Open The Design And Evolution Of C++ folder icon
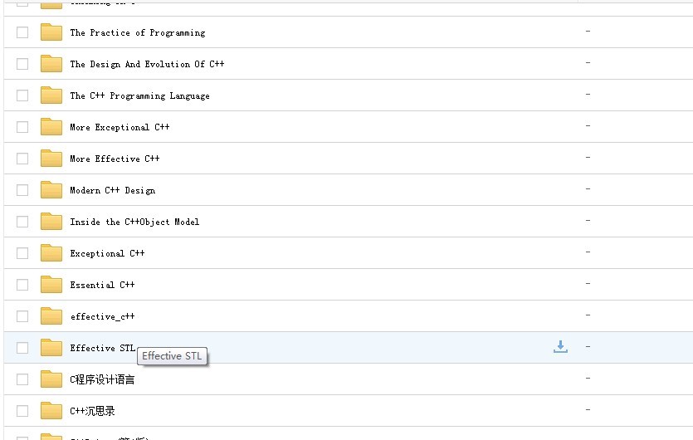693x440 pixels. (x=51, y=64)
